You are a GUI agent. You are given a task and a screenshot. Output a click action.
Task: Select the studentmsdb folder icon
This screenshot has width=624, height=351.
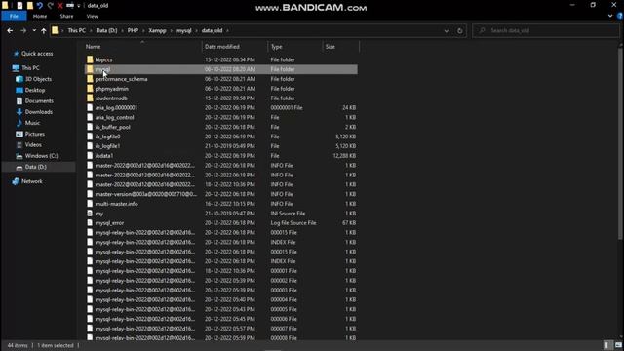coord(90,97)
